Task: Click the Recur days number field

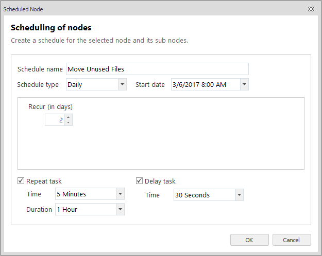Action: click(x=55, y=120)
